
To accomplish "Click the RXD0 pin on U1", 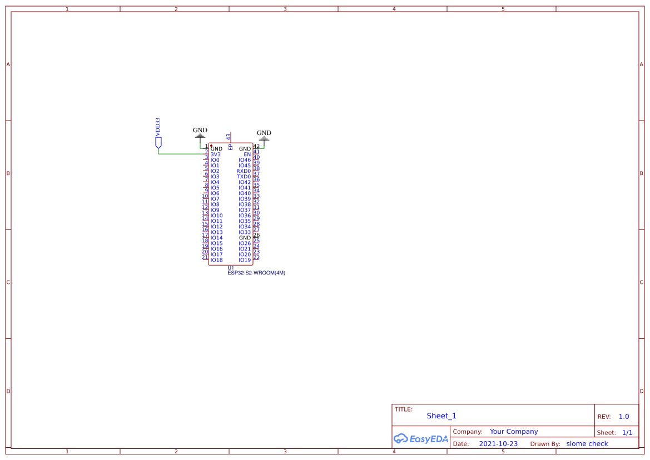I will click(x=243, y=171).
